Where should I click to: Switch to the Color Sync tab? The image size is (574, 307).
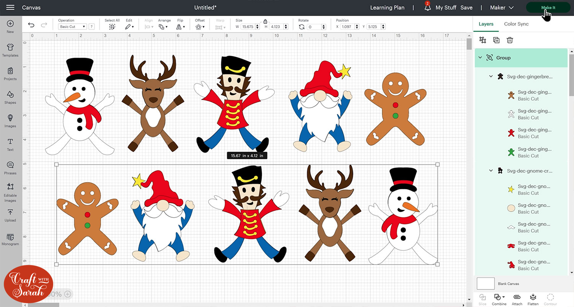click(x=516, y=24)
